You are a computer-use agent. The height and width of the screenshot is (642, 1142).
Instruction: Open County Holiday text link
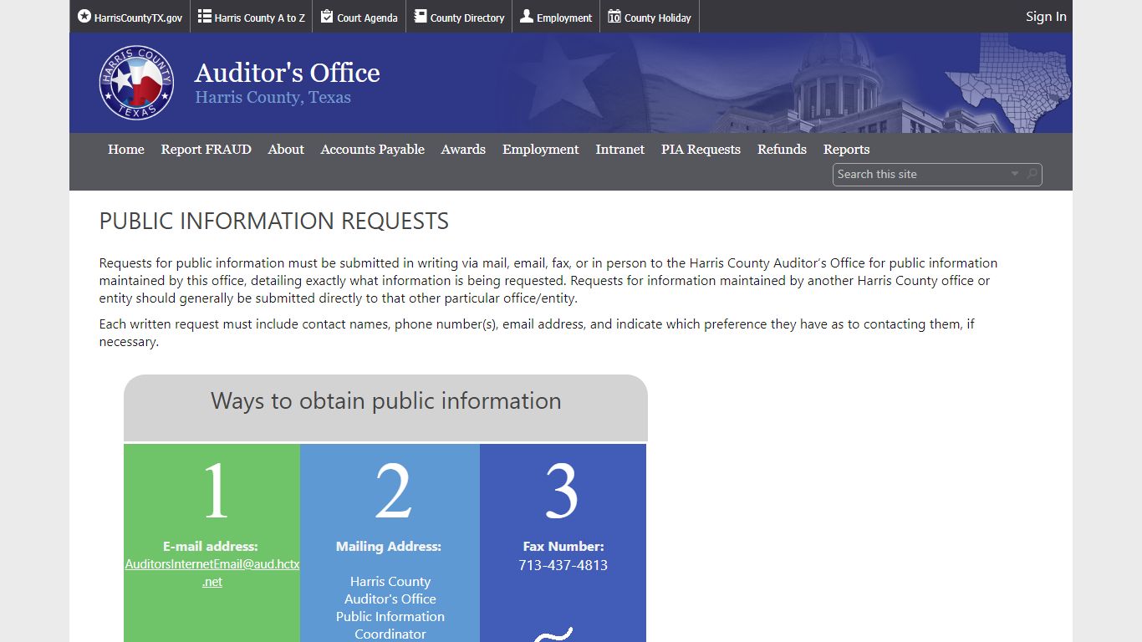tap(658, 18)
